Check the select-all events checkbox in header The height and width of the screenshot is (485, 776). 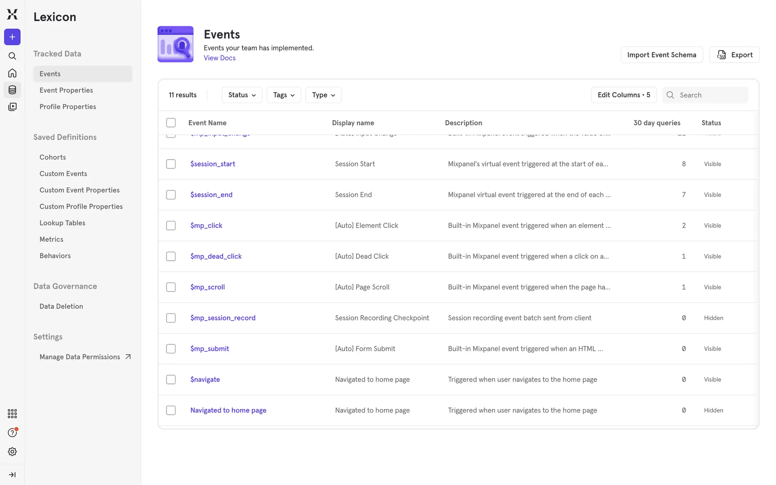[171, 122]
